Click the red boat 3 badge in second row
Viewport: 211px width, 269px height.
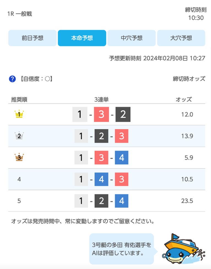121,136
